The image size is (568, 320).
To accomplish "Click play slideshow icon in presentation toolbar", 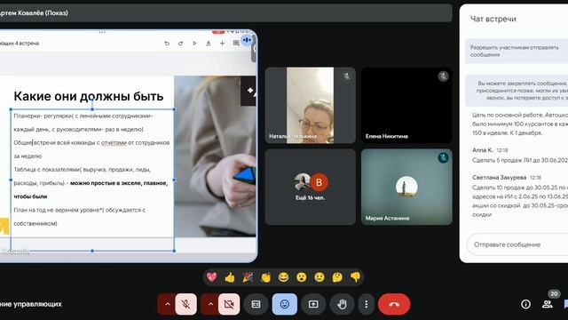I will pyautogui.click(x=194, y=44).
